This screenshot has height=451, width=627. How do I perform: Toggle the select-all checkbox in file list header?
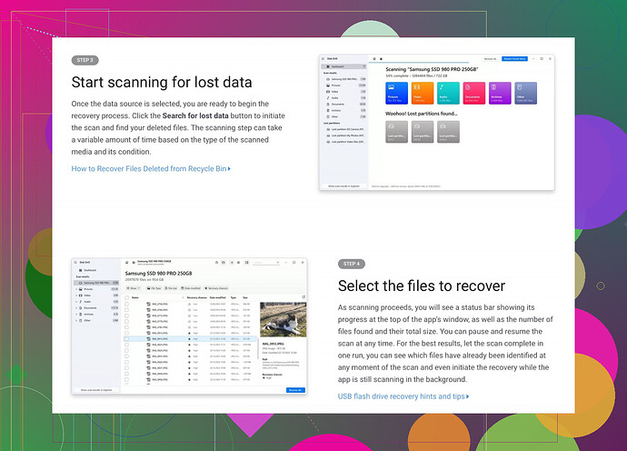[x=126, y=297]
